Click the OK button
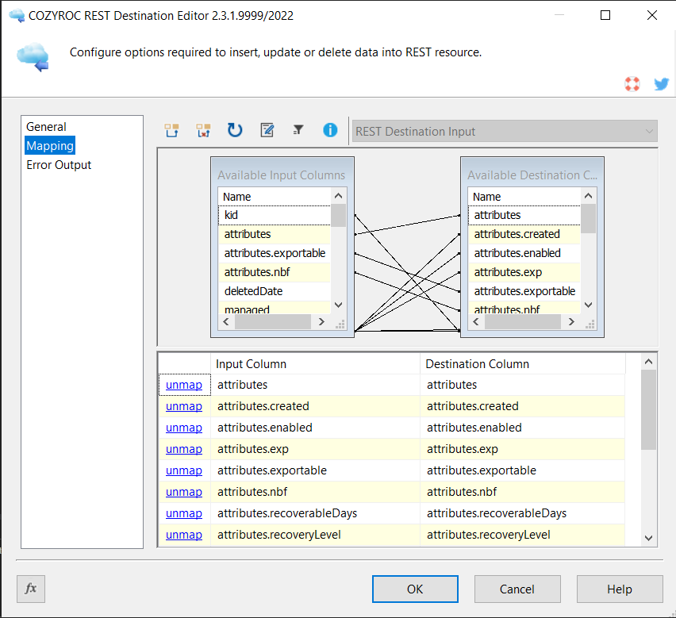Viewport: 676px width, 618px height. pyautogui.click(x=415, y=589)
